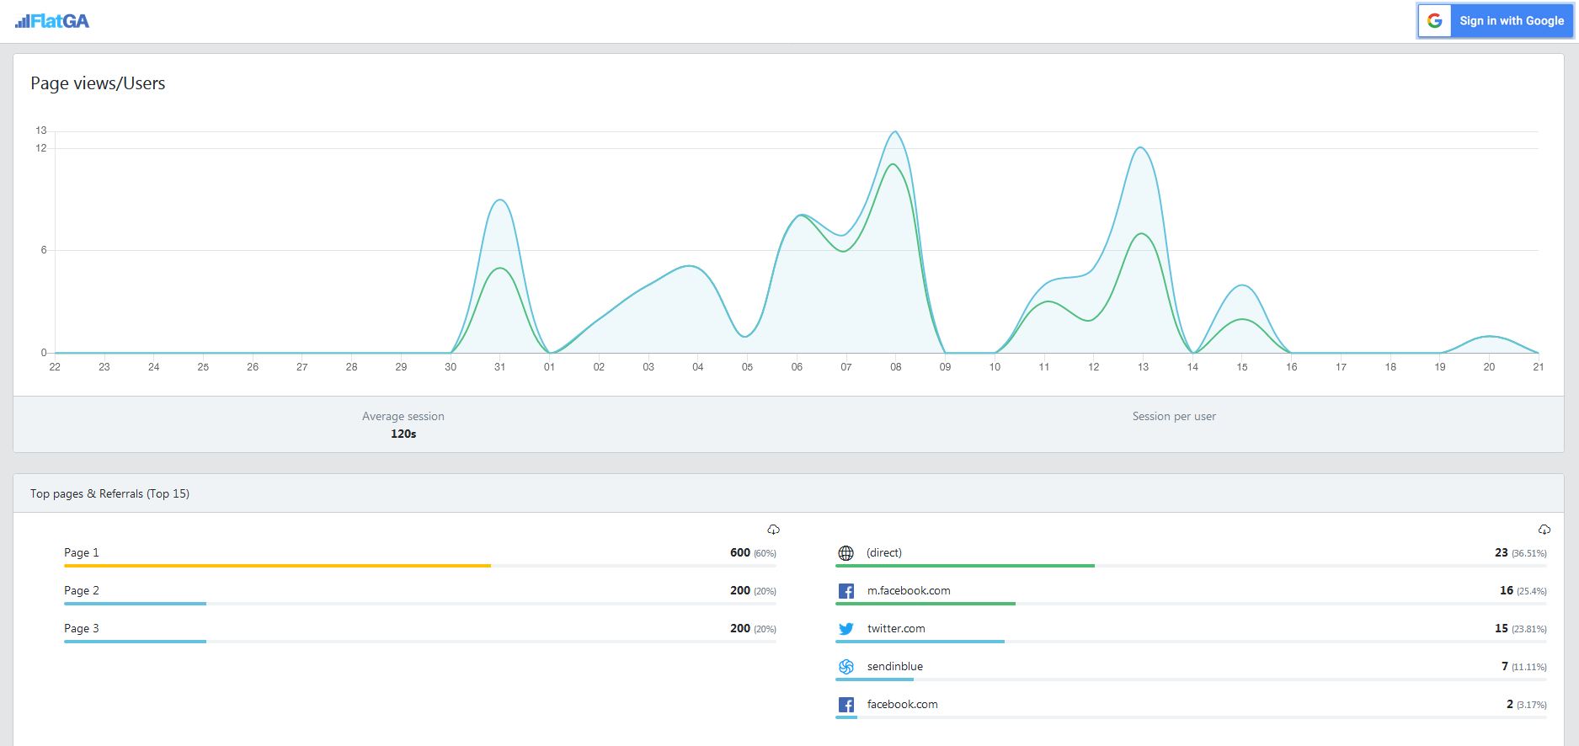Click the Session per user label
The width and height of the screenshot is (1579, 746).
(1174, 416)
